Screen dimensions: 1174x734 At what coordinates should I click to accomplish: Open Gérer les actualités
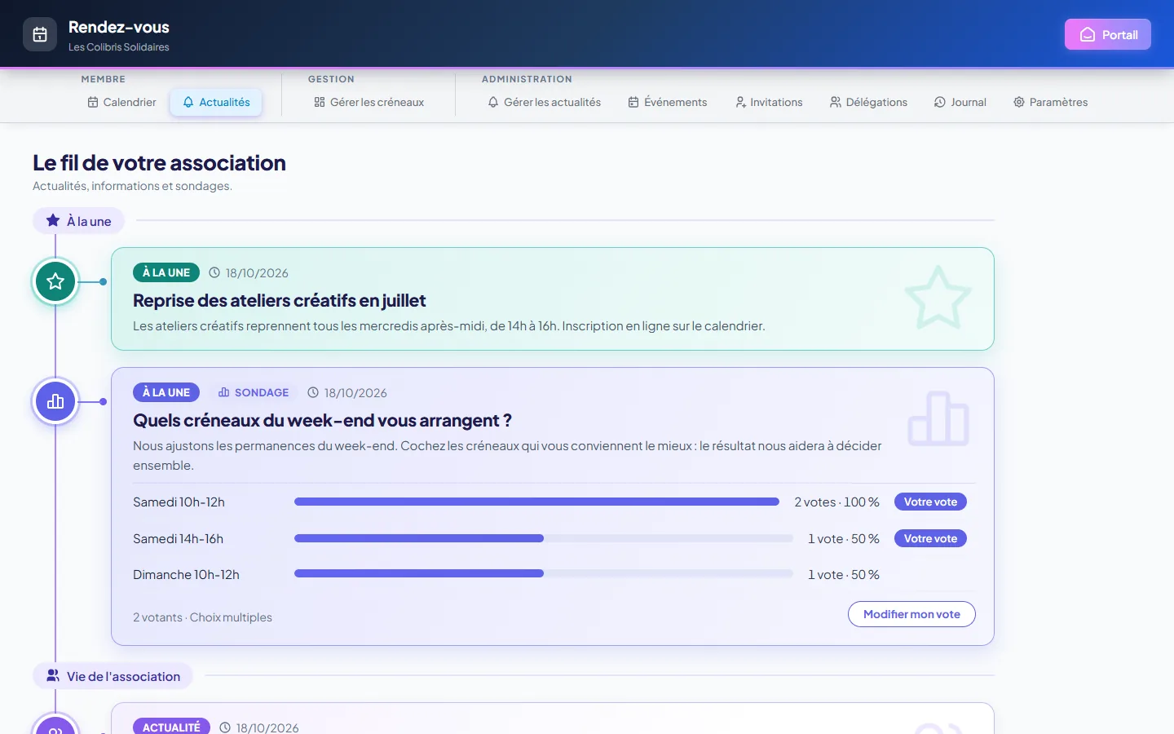tap(545, 102)
